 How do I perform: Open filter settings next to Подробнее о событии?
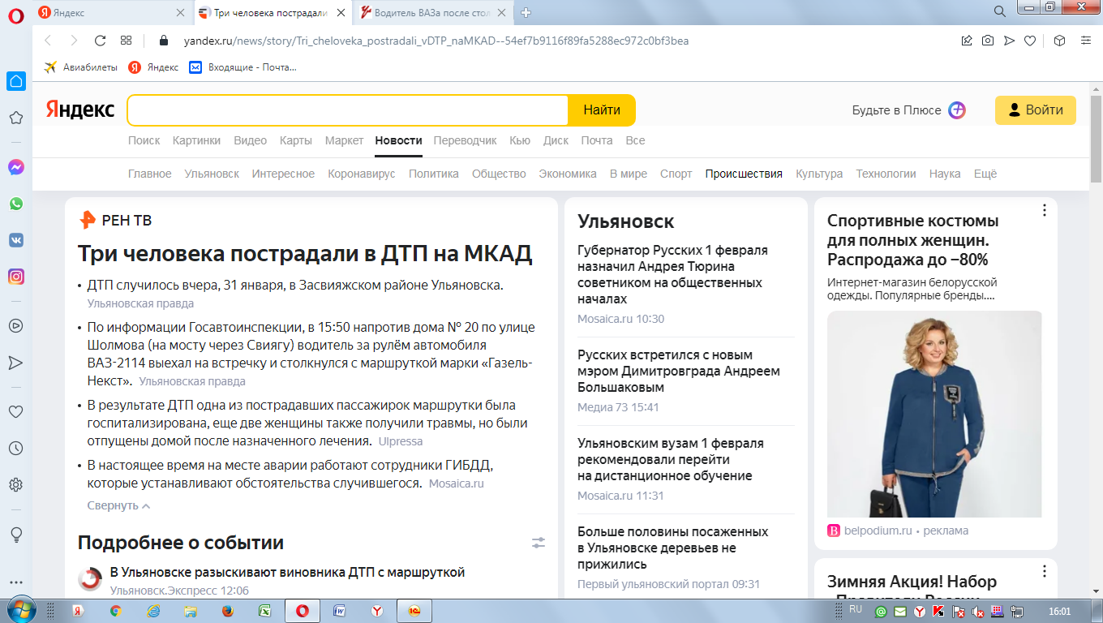click(x=539, y=543)
